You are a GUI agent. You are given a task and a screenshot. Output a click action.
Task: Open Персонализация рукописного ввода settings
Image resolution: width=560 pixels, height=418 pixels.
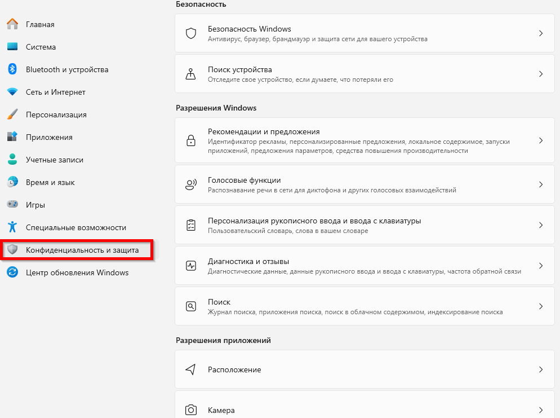point(314,221)
